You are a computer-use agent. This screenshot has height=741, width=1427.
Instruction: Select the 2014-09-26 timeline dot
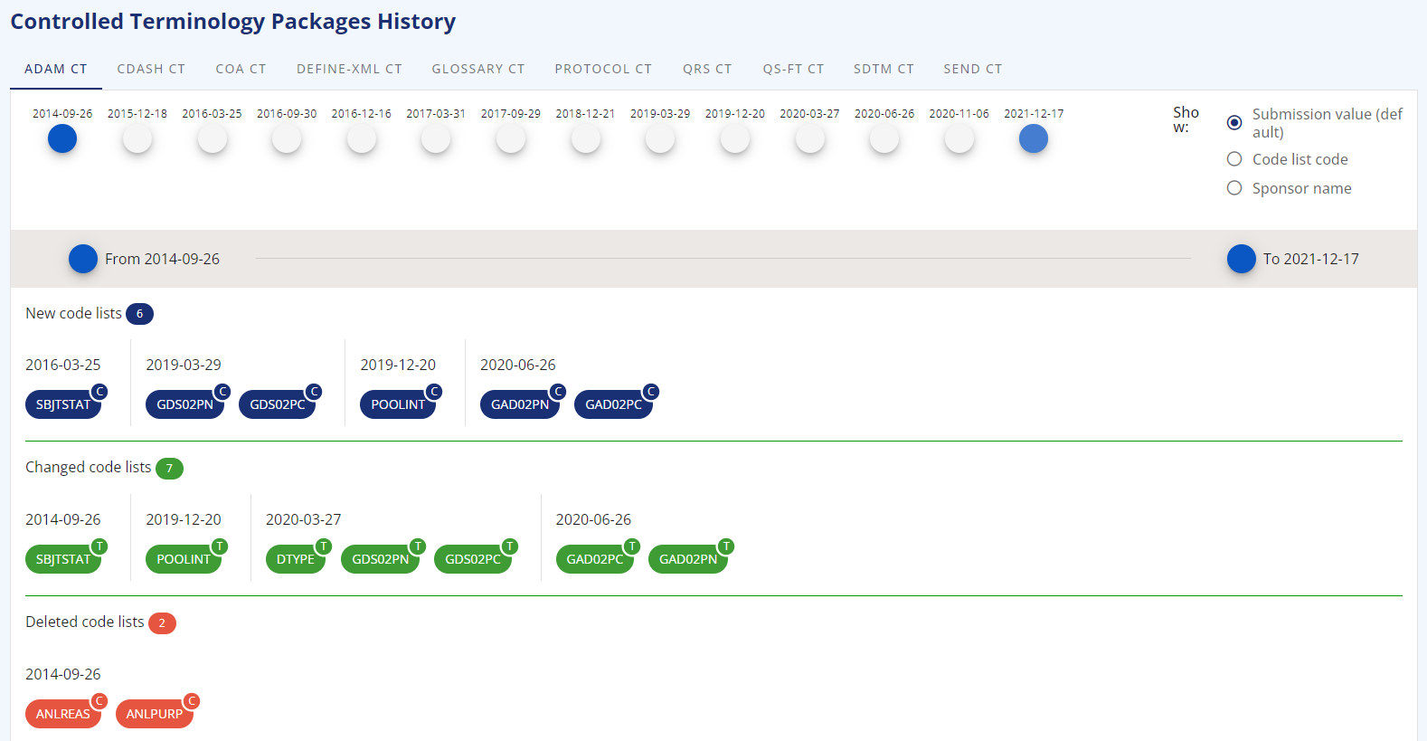pos(62,138)
